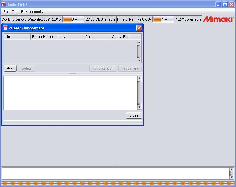Click the Properties button

tap(130, 68)
